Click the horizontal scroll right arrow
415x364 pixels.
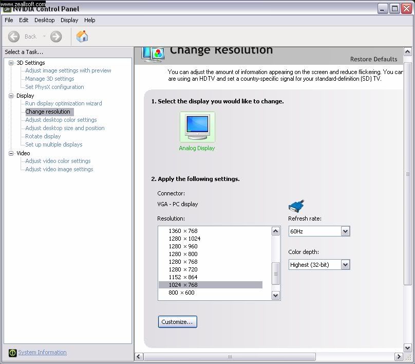click(x=399, y=357)
